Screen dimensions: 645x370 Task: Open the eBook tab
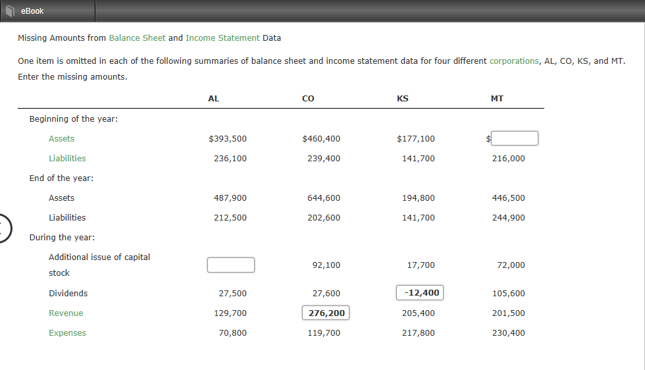pyautogui.click(x=47, y=11)
